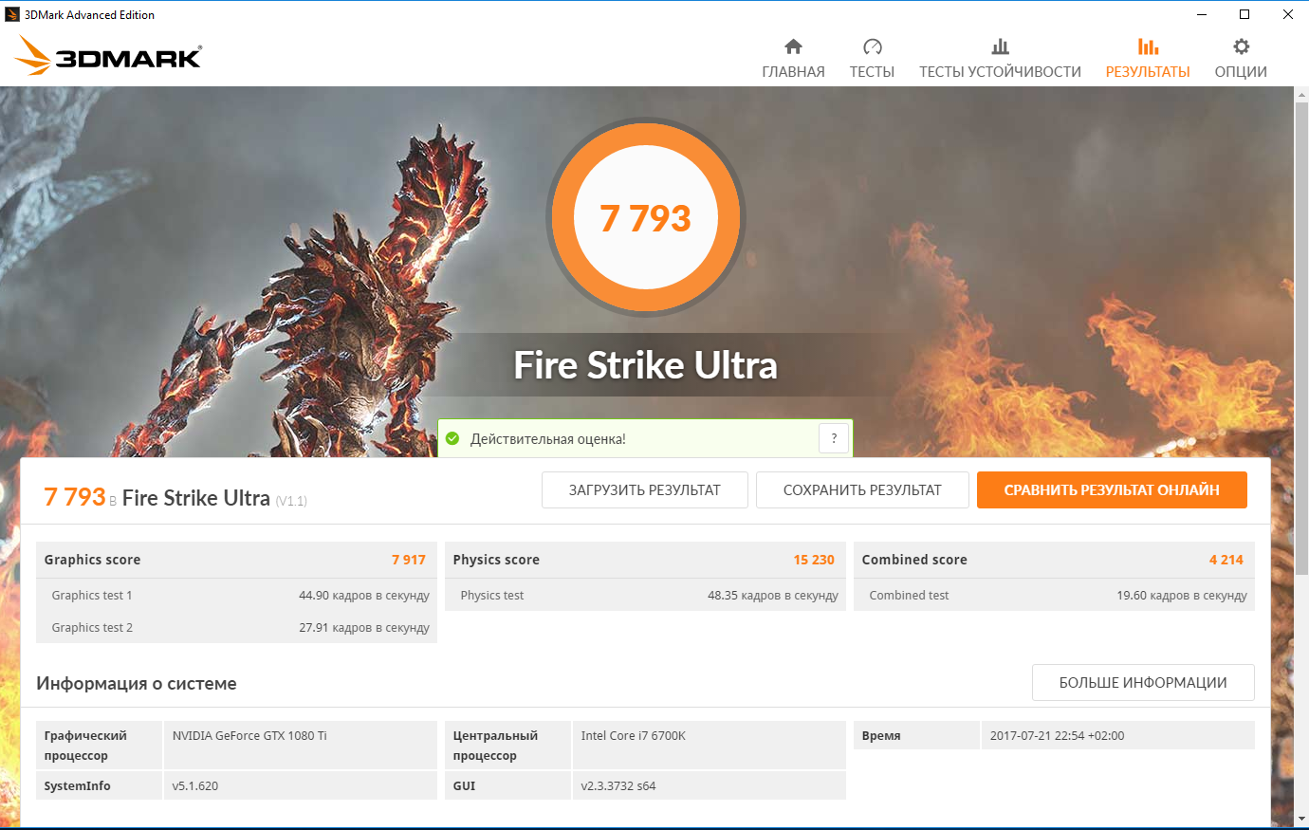
Task: Open the ГЛАВНАЯ tab
Action: [x=793, y=59]
